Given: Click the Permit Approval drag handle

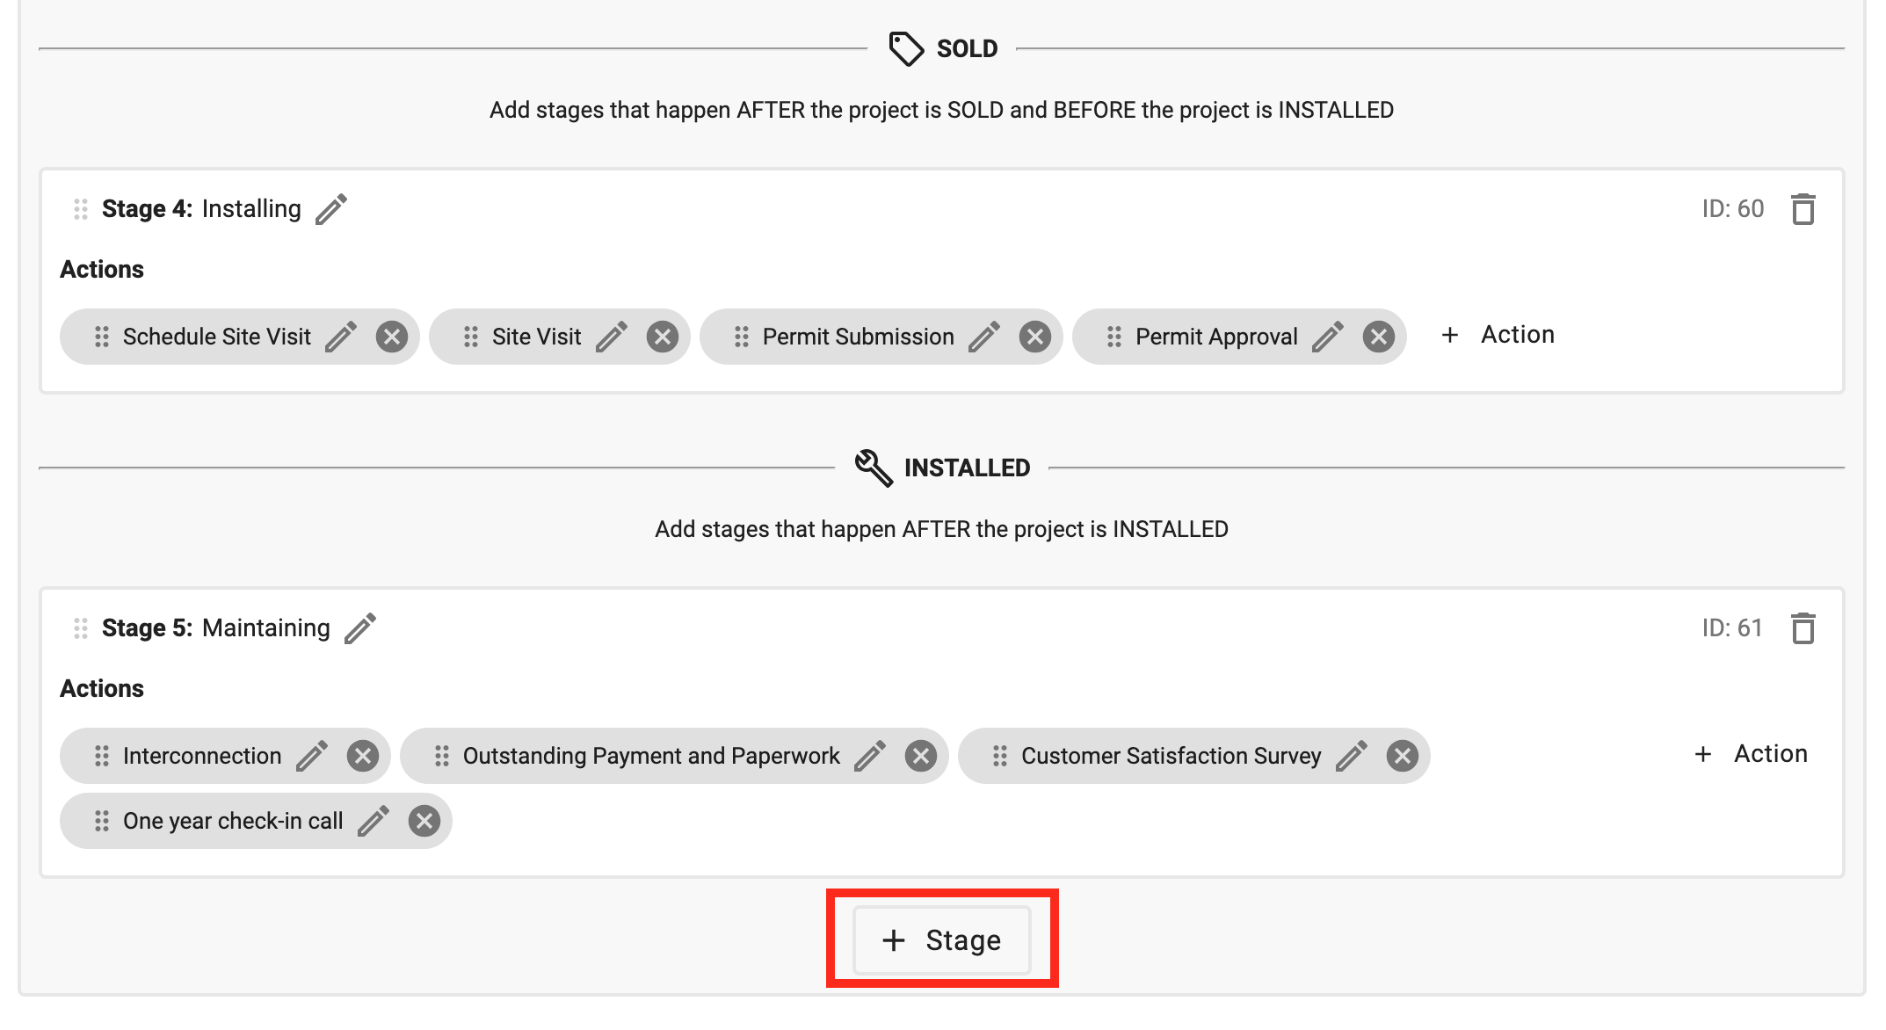Looking at the screenshot, I should tap(1114, 337).
